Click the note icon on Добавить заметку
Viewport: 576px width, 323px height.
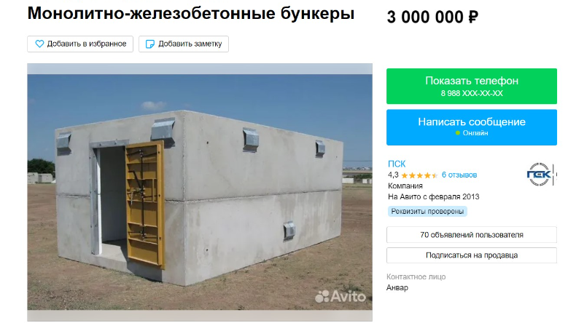(x=150, y=44)
